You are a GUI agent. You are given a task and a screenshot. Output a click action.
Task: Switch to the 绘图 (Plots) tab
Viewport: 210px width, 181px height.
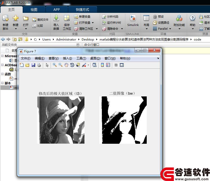(34, 10)
